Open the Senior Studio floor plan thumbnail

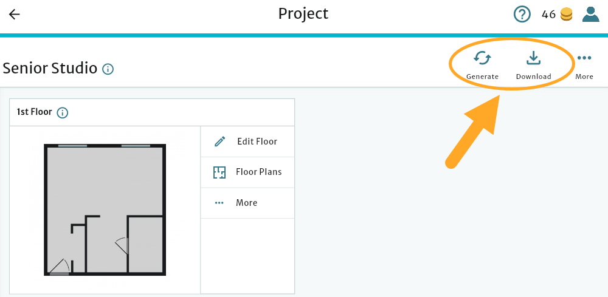[x=105, y=210]
